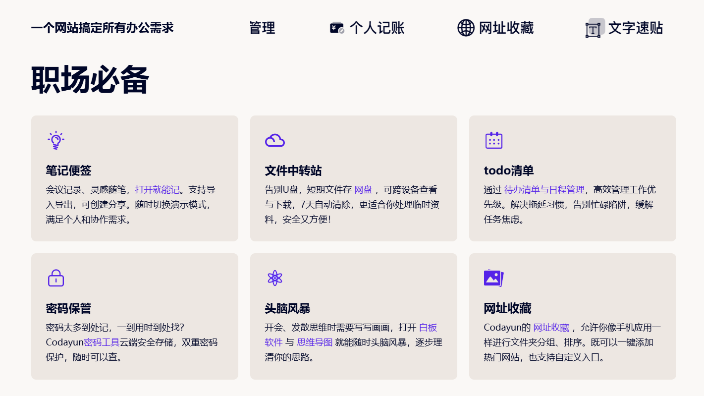Follow the 打开就能记 link
Screen dimensions: 704x396
pos(157,190)
